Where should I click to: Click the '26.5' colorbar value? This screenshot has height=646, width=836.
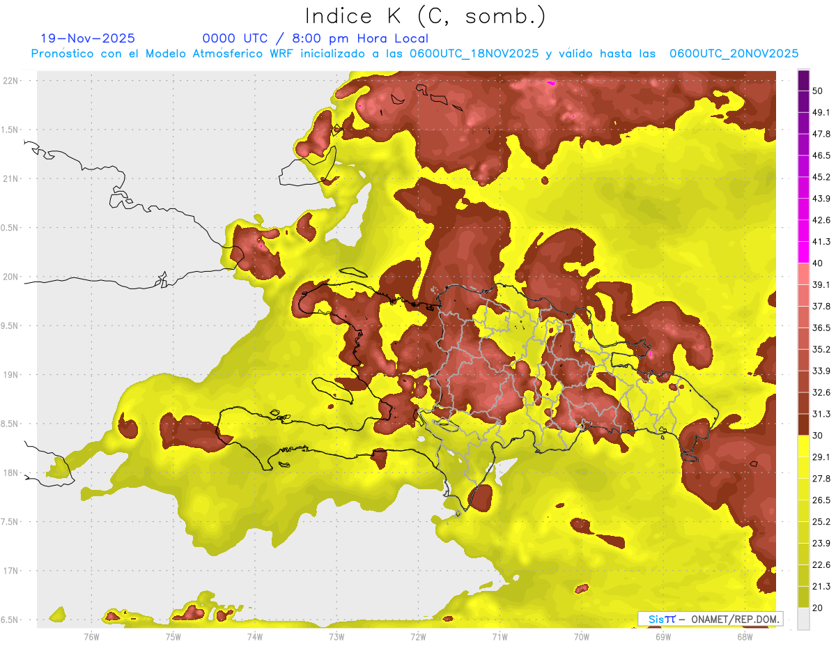822,500
